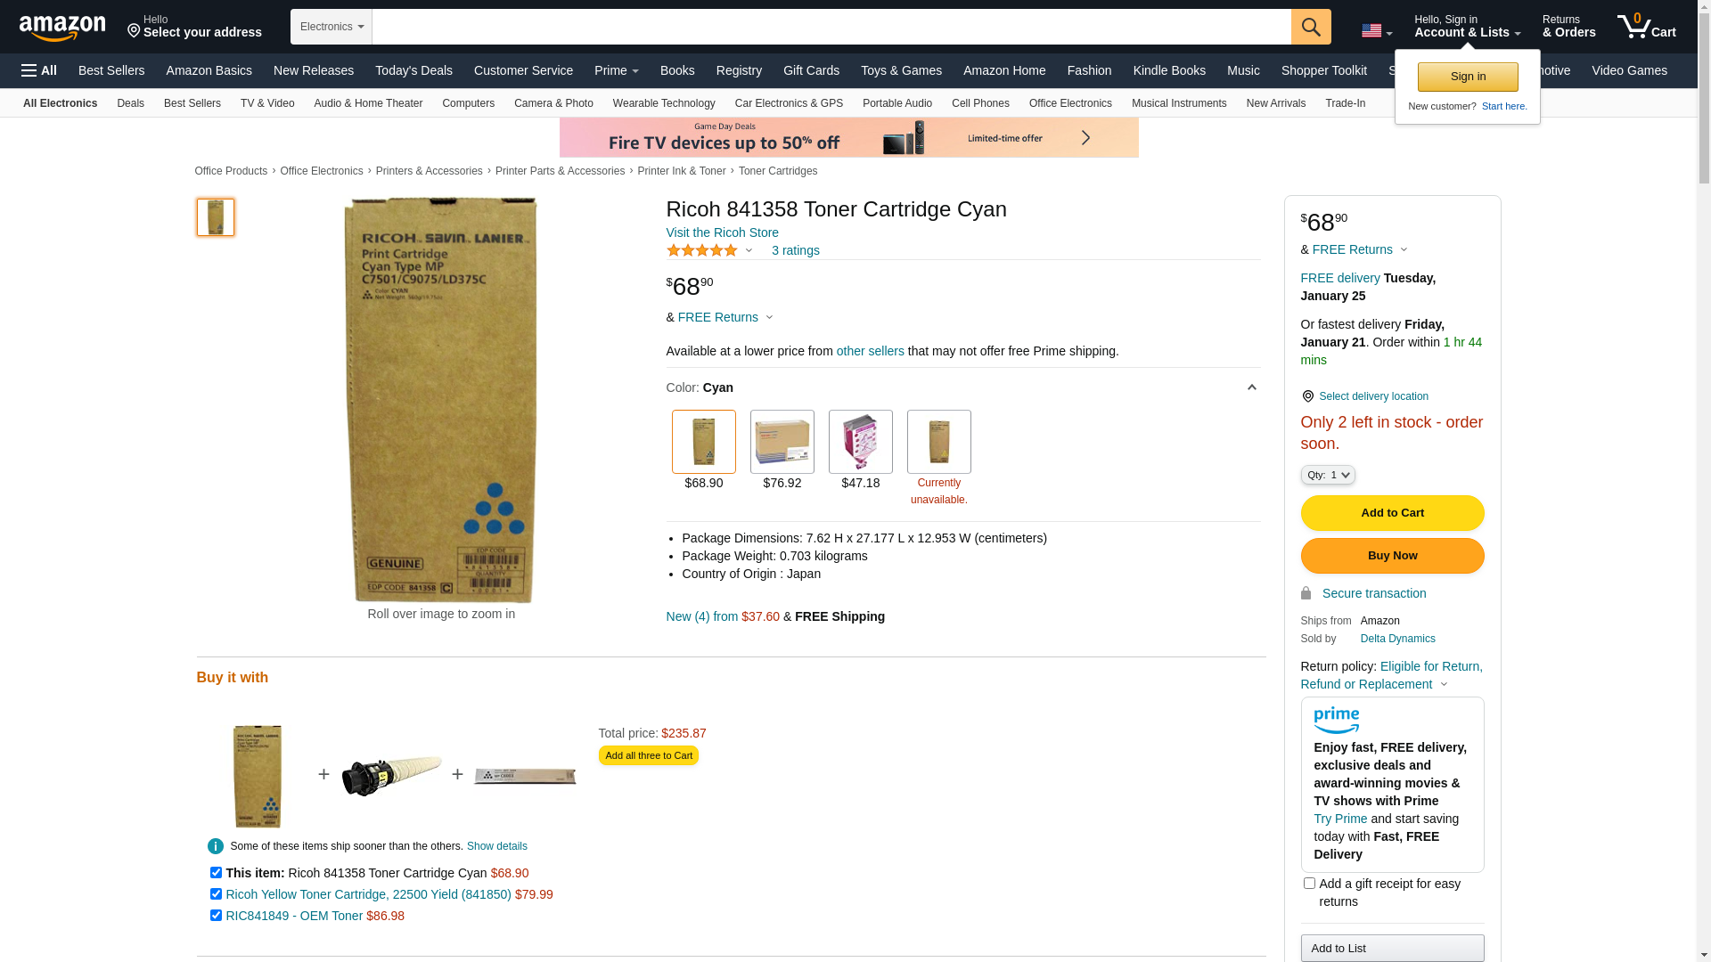Click the search magnifier button

[1311, 27]
